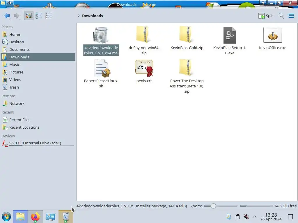Image resolution: width=298 pixels, height=223 pixels.
Task: Switch to Details view mode
Action: click(49, 16)
